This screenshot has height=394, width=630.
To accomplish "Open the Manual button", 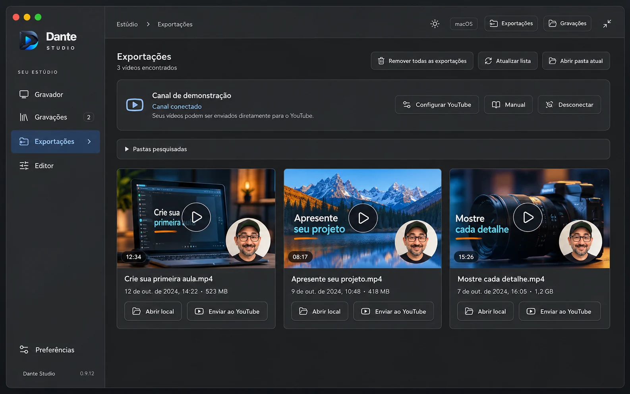I will 508,104.
